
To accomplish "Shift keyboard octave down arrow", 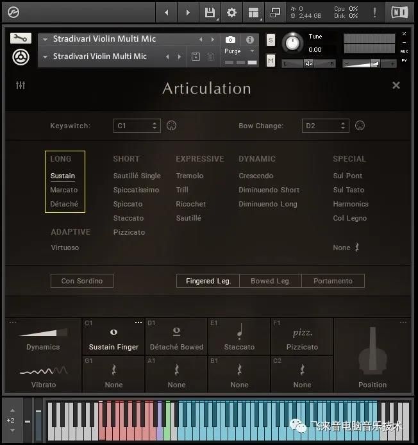I will tap(12, 430).
